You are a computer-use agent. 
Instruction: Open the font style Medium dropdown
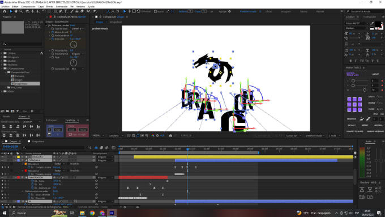pyautogui.click(x=357, y=28)
